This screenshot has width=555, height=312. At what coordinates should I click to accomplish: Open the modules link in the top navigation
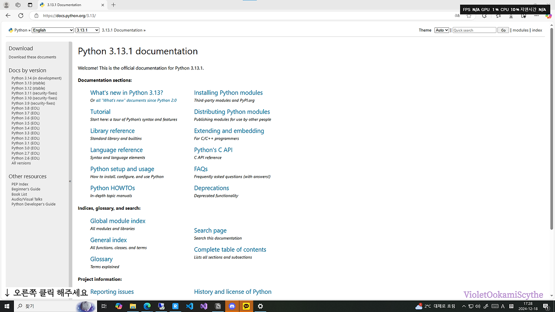(x=520, y=30)
